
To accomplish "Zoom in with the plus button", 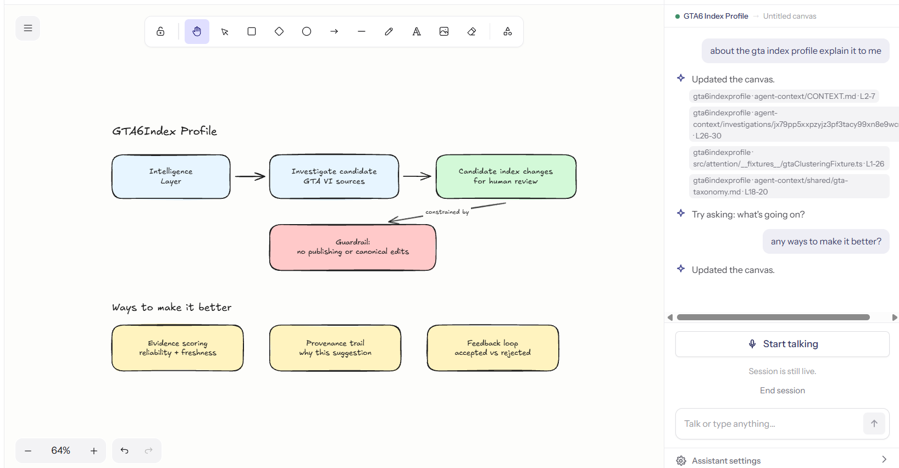I will coord(94,451).
